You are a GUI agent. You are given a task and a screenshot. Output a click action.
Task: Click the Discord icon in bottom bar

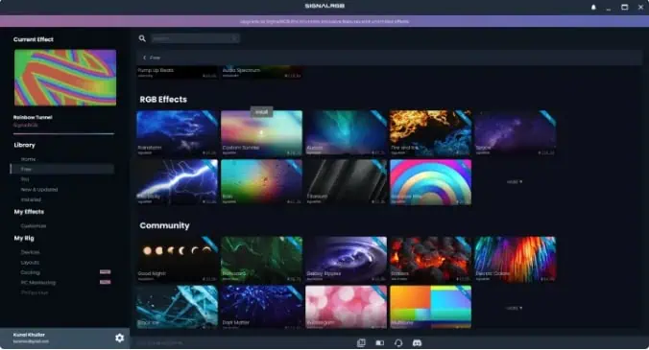418,343
